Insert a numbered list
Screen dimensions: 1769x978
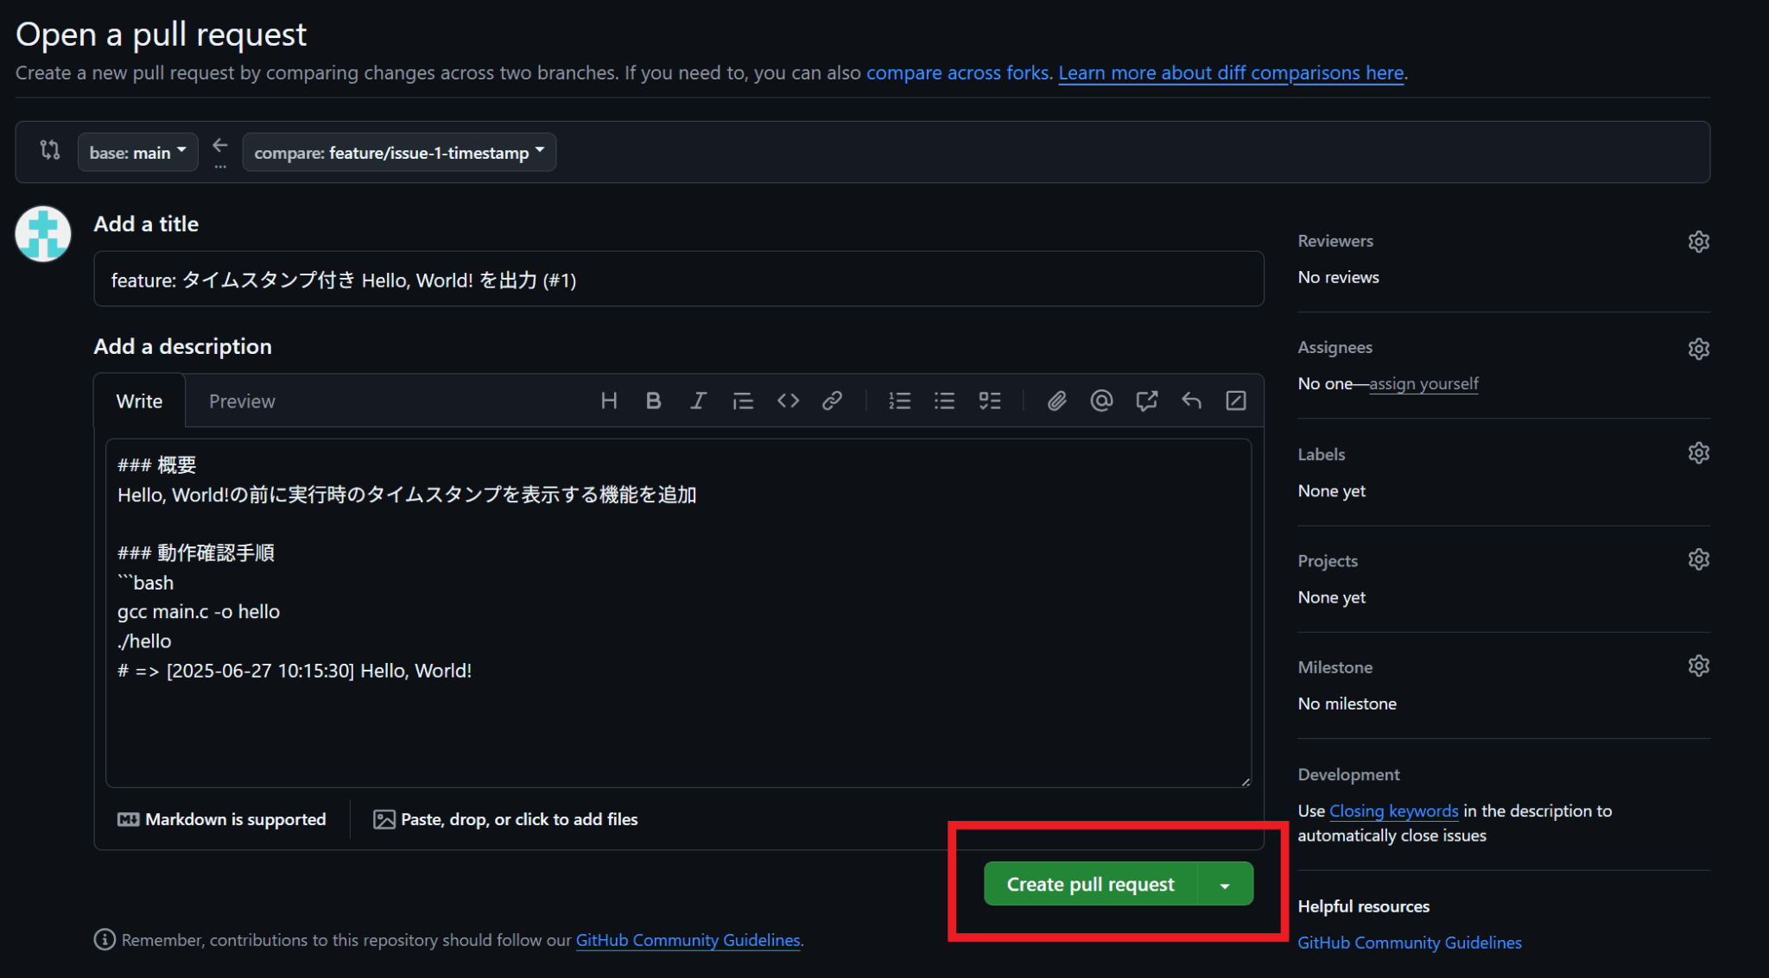pyautogui.click(x=899, y=401)
